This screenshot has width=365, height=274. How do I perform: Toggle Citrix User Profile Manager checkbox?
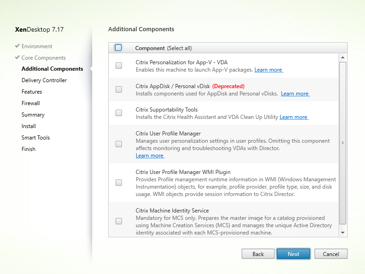[119, 144]
